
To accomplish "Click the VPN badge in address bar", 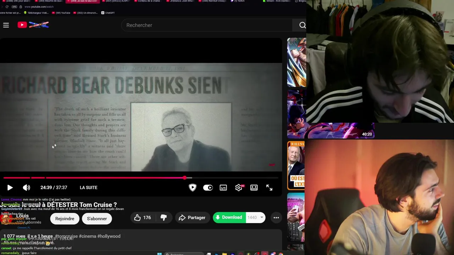I will 14,7.
